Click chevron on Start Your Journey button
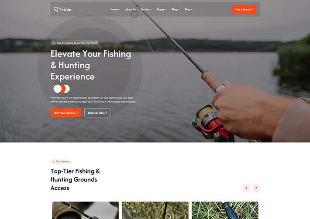Viewport: 310px width, 219px height. pos(77,113)
